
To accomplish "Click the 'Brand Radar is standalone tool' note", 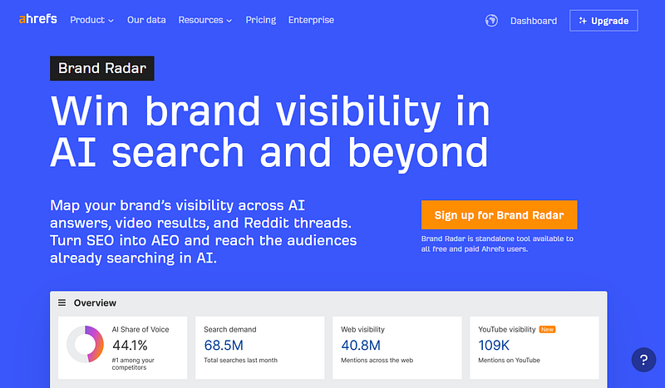I will coord(497,243).
